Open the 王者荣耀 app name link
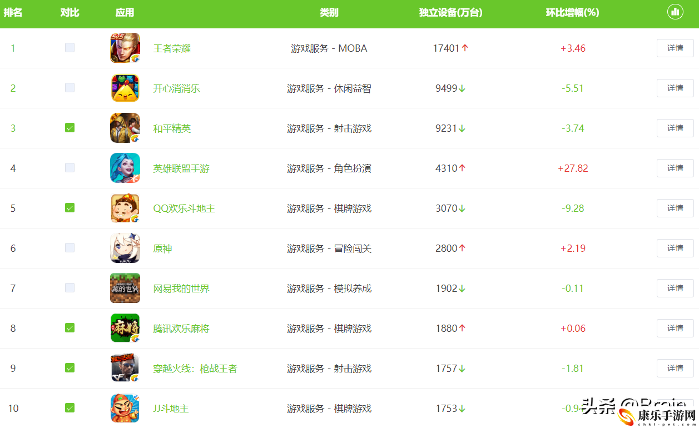The image size is (699, 428). pos(172,48)
